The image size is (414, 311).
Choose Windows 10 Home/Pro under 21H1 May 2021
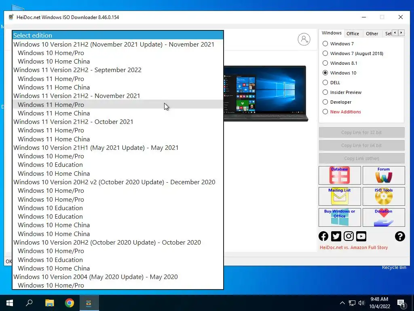coord(118,156)
